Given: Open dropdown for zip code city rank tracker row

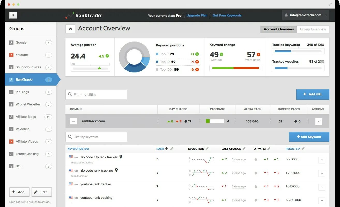Looking at the screenshot, I should 322,160.
